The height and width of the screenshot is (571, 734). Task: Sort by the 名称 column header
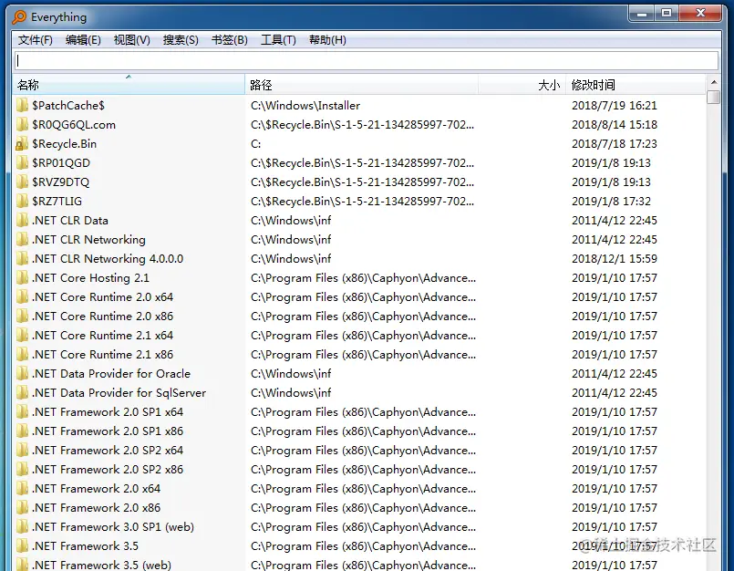129,85
